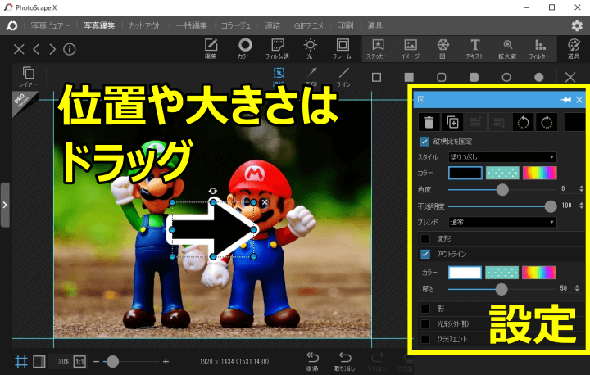
Task: Select the イメージ image insert tool
Action: coord(411,49)
